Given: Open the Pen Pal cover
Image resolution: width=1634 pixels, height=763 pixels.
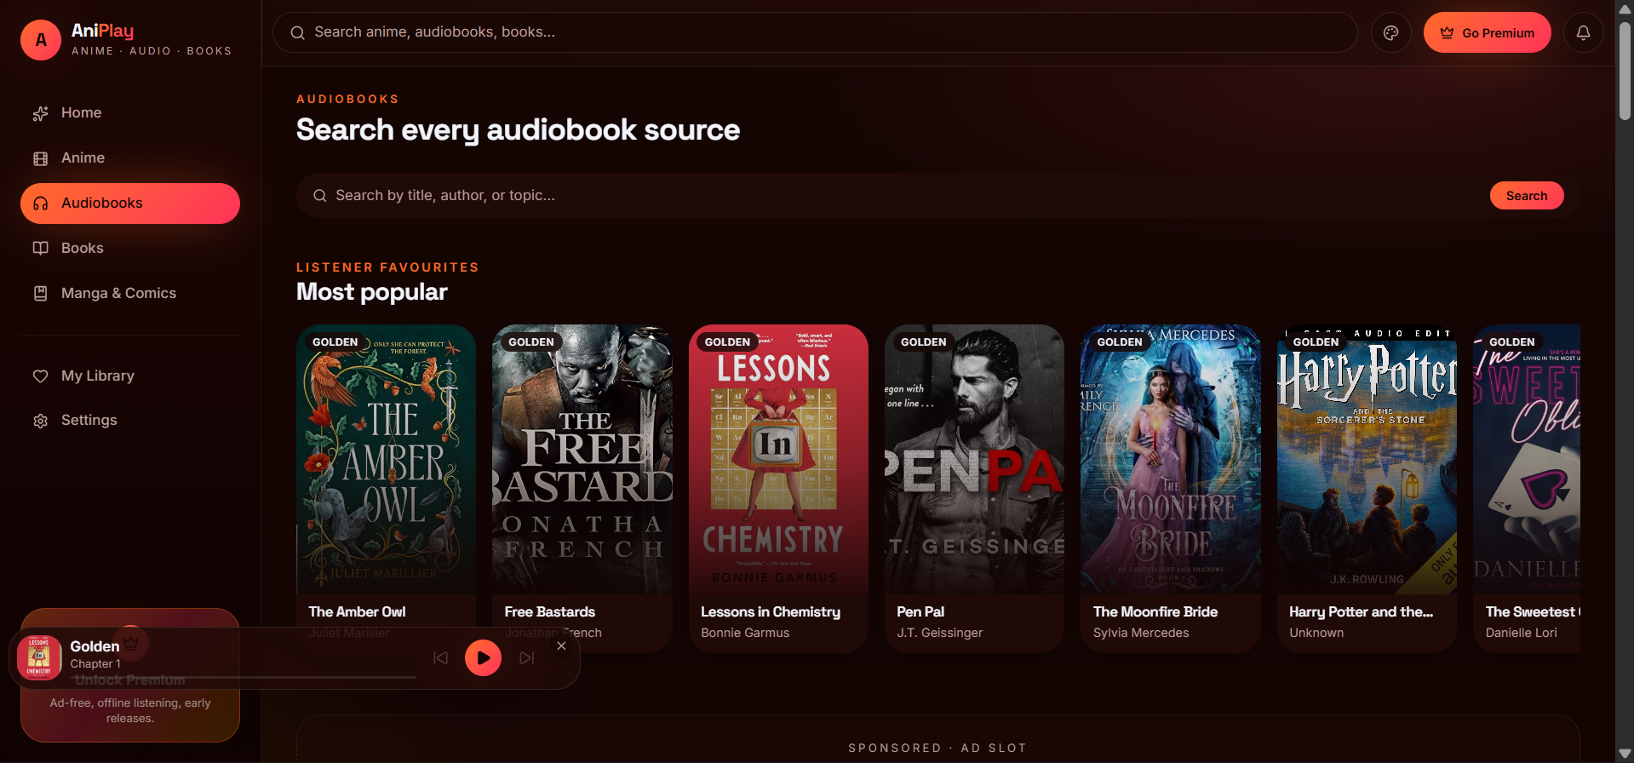Looking at the screenshot, I should (x=974, y=459).
